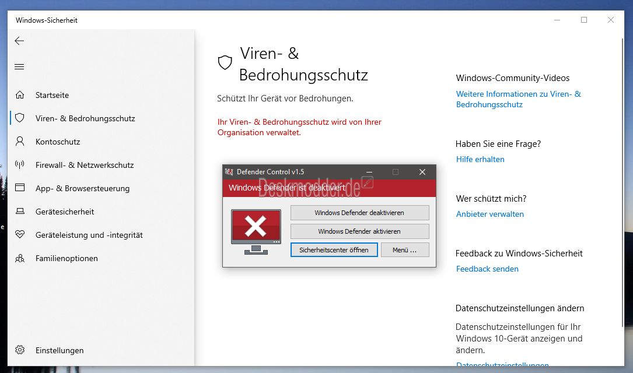Screen dimensions: 633x373
Task: Open Weitere Informationen zu Viren- & Bedrohungsschutz link
Action: [x=518, y=99]
